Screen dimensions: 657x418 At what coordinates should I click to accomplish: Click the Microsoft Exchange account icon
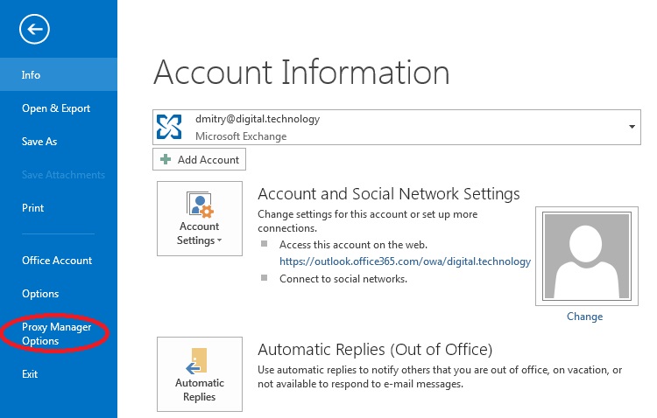tap(169, 127)
